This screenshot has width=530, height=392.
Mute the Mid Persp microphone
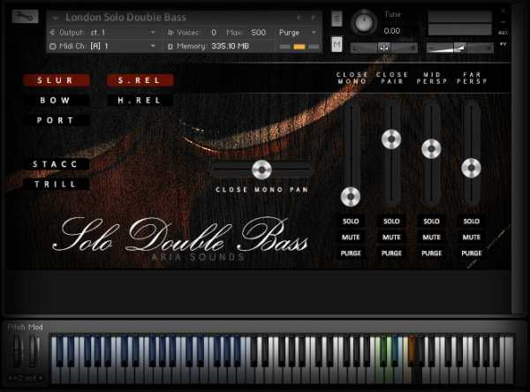tap(431, 237)
